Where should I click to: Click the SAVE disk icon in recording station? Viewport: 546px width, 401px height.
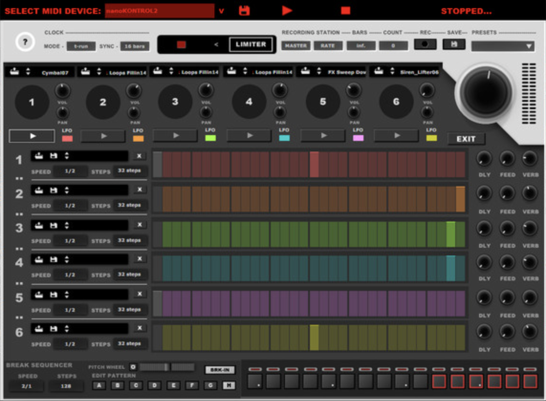tap(454, 44)
